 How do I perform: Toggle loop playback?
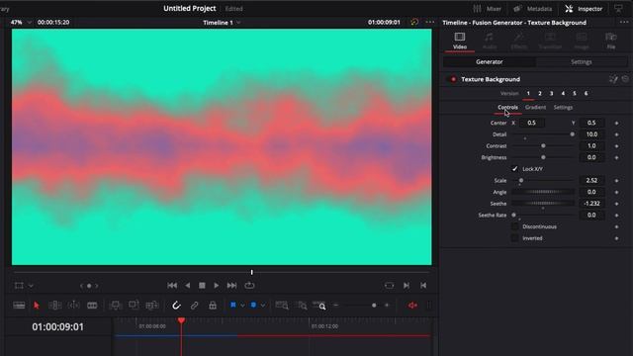(x=249, y=286)
